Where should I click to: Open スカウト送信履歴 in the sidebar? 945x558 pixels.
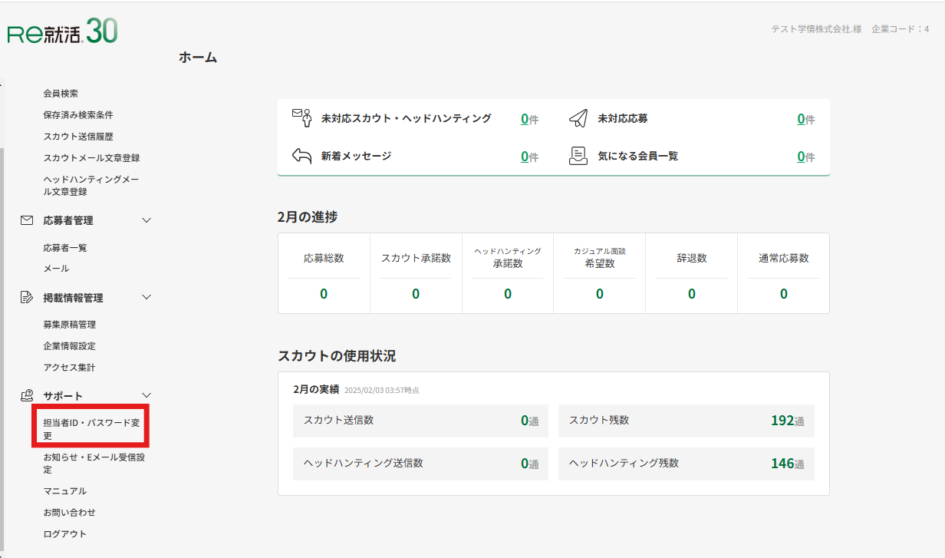(78, 137)
